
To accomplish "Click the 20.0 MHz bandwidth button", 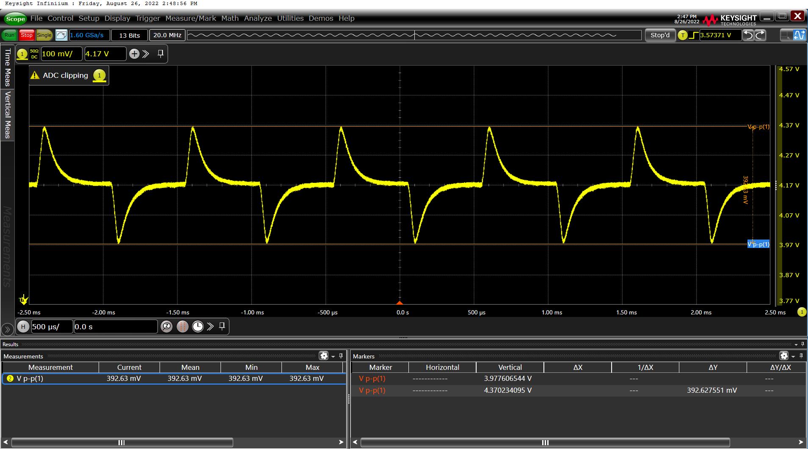I will tap(167, 35).
